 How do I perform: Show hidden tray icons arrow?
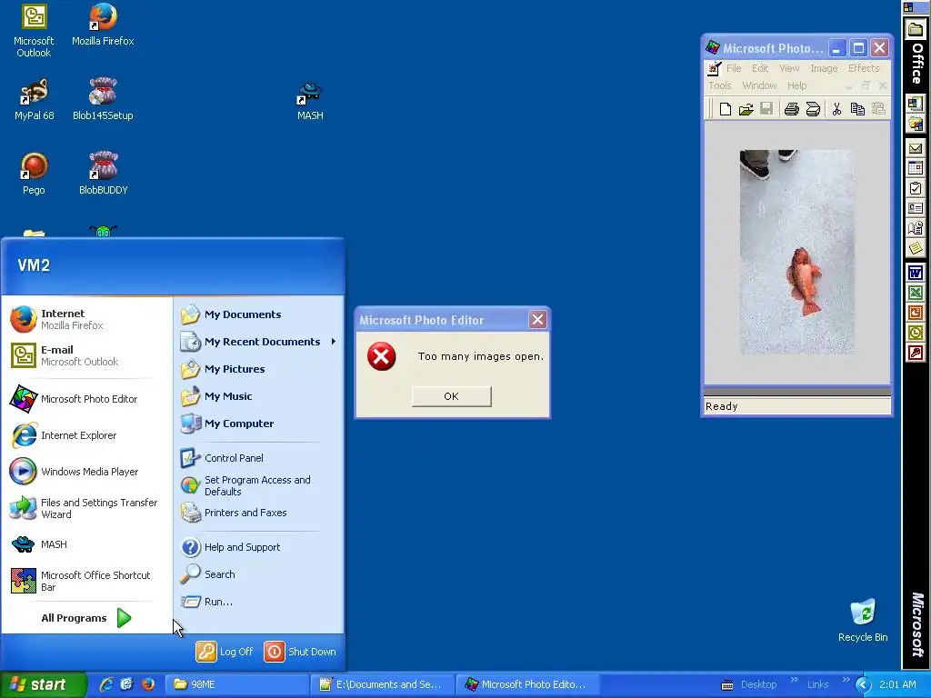click(863, 685)
